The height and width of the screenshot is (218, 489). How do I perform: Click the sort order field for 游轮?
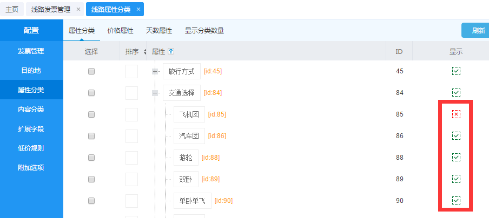click(131, 158)
